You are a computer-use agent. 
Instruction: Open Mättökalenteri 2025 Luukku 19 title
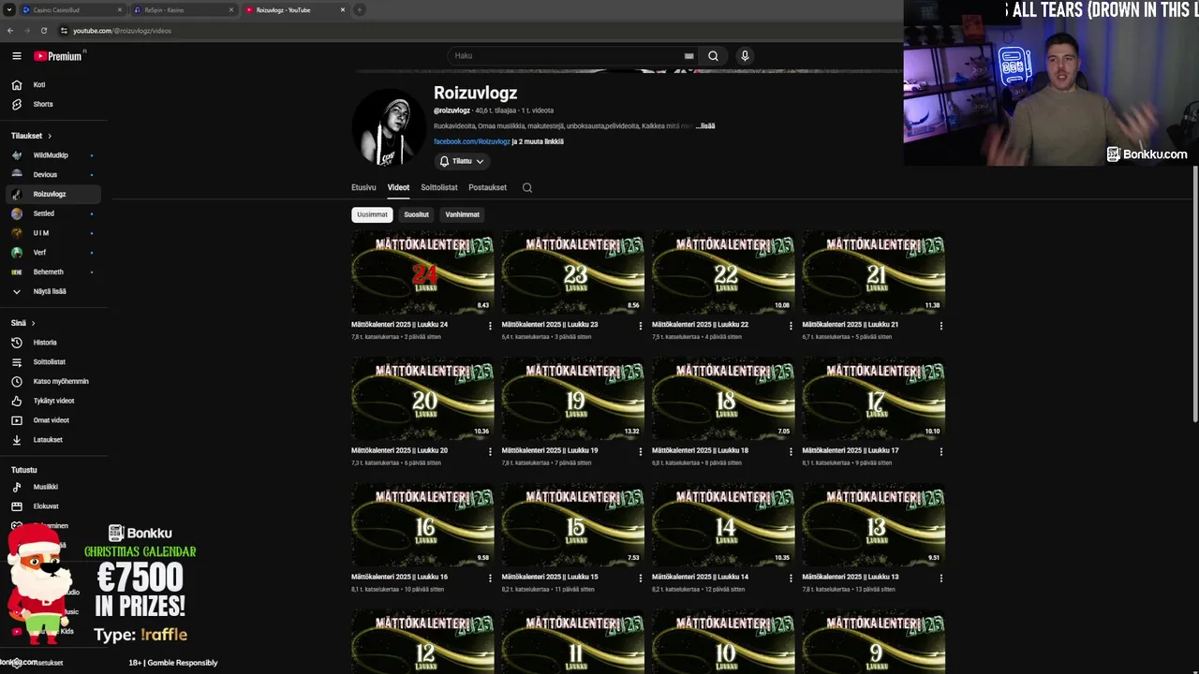(550, 450)
